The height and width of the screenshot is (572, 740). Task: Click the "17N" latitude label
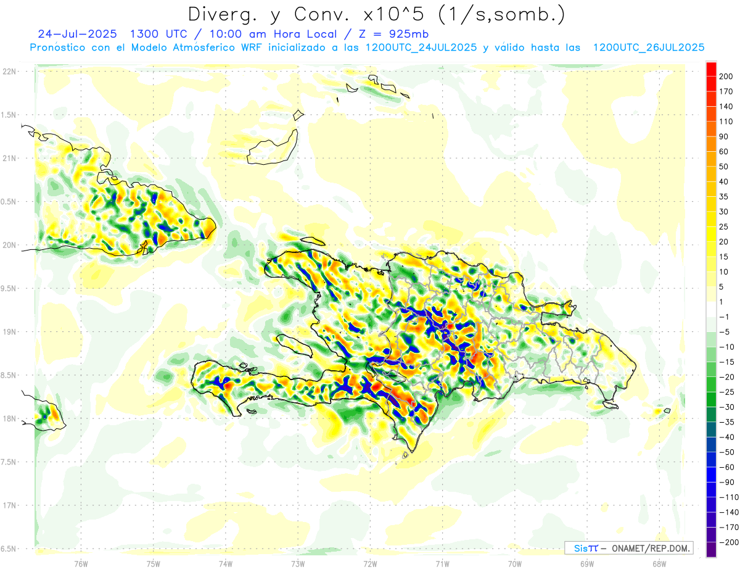(x=9, y=505)
